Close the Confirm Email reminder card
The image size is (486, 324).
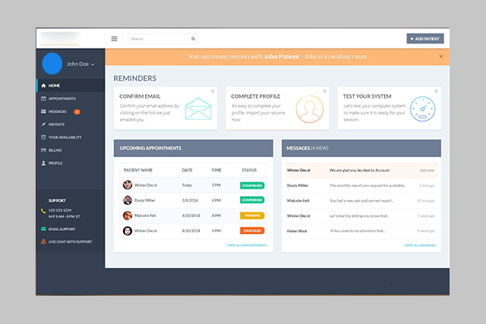212,91
